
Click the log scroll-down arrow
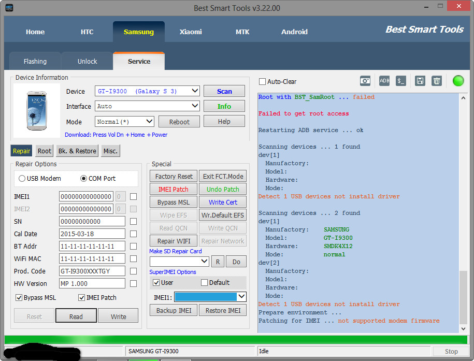463,329
